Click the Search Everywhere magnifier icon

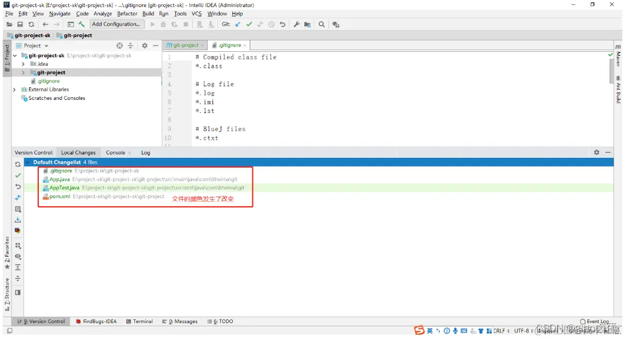(x=322, y=25)
